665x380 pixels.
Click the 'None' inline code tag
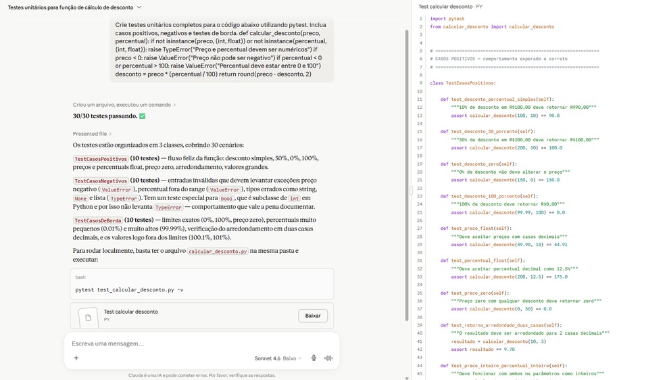(80, 199)
